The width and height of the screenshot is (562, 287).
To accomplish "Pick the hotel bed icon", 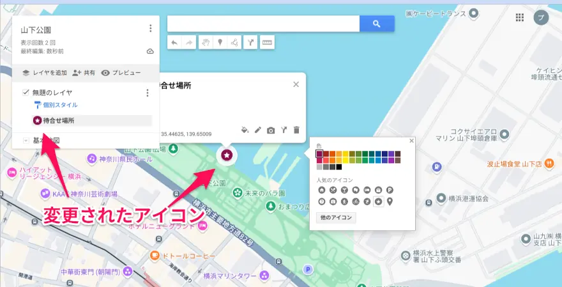I will coord(367,190).
